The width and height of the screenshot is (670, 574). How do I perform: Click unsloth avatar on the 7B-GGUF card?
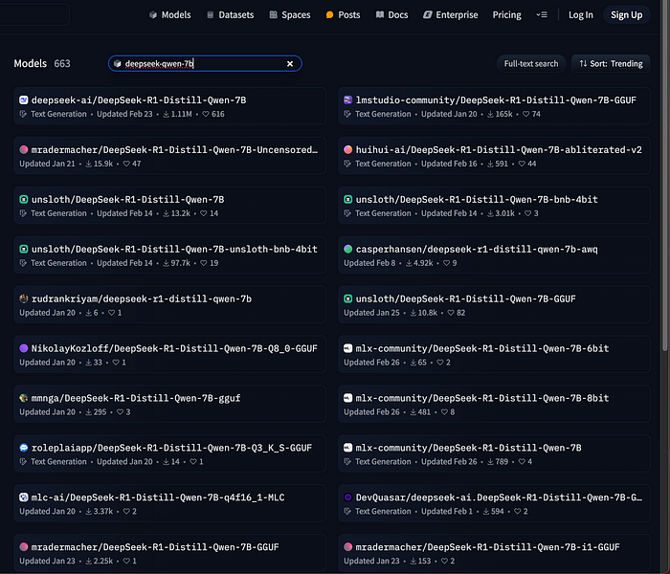coord(348,298)
